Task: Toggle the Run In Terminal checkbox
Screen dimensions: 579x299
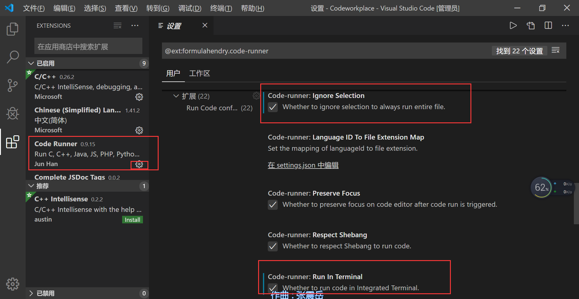Action: 273,288
